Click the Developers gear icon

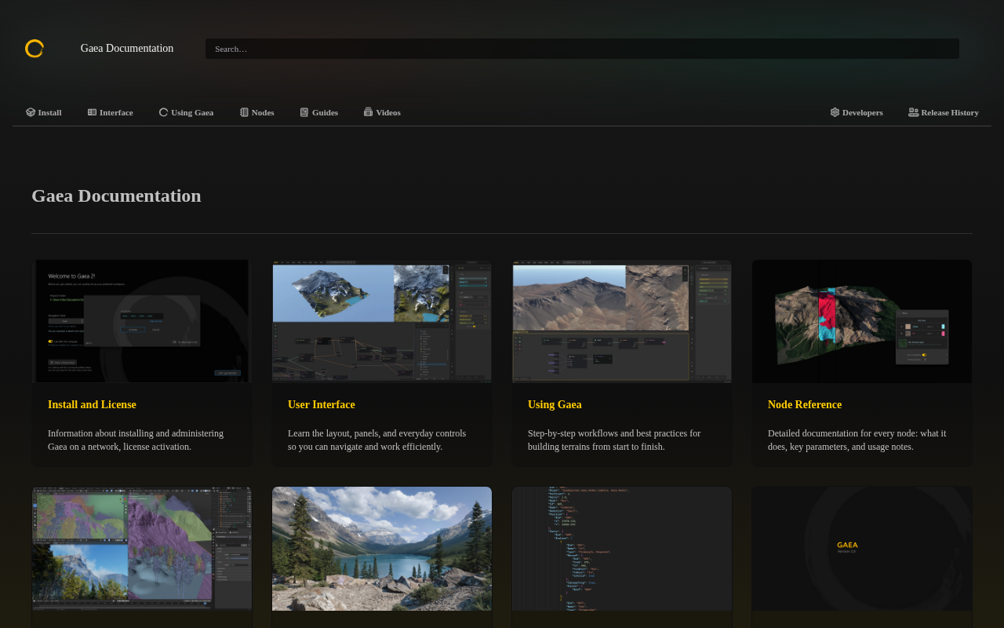(x=835, y=112)
